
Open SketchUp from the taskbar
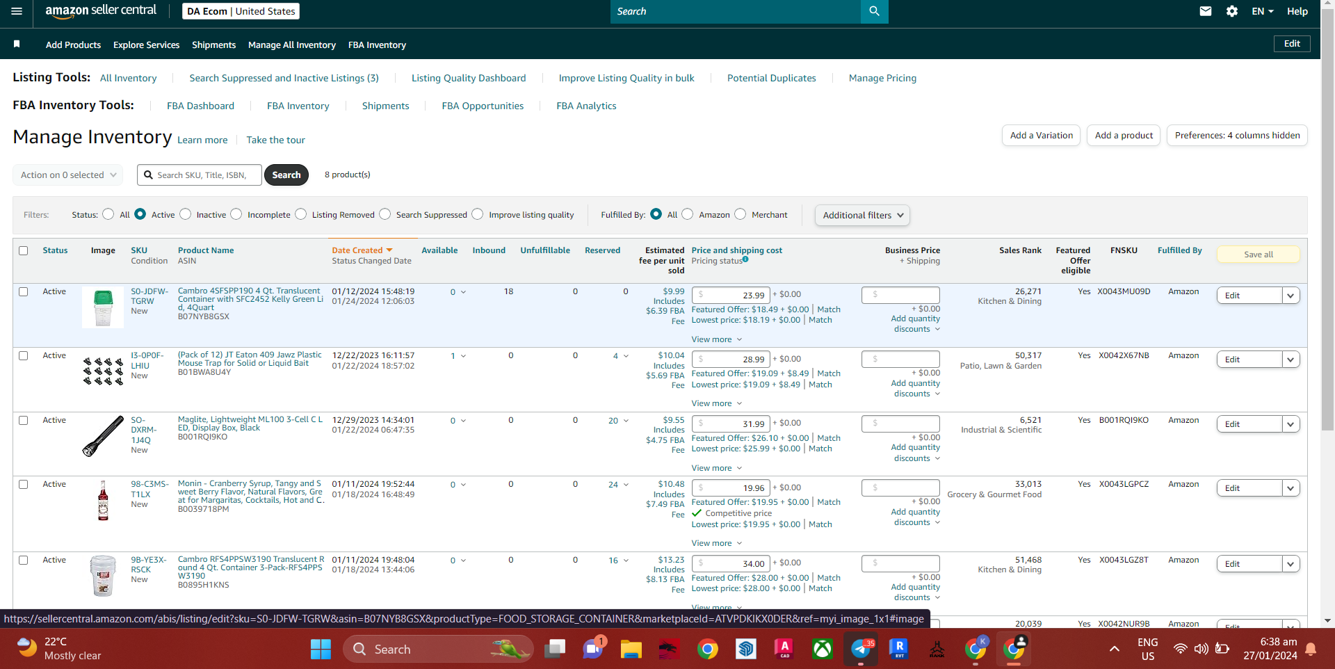point(746,650)
